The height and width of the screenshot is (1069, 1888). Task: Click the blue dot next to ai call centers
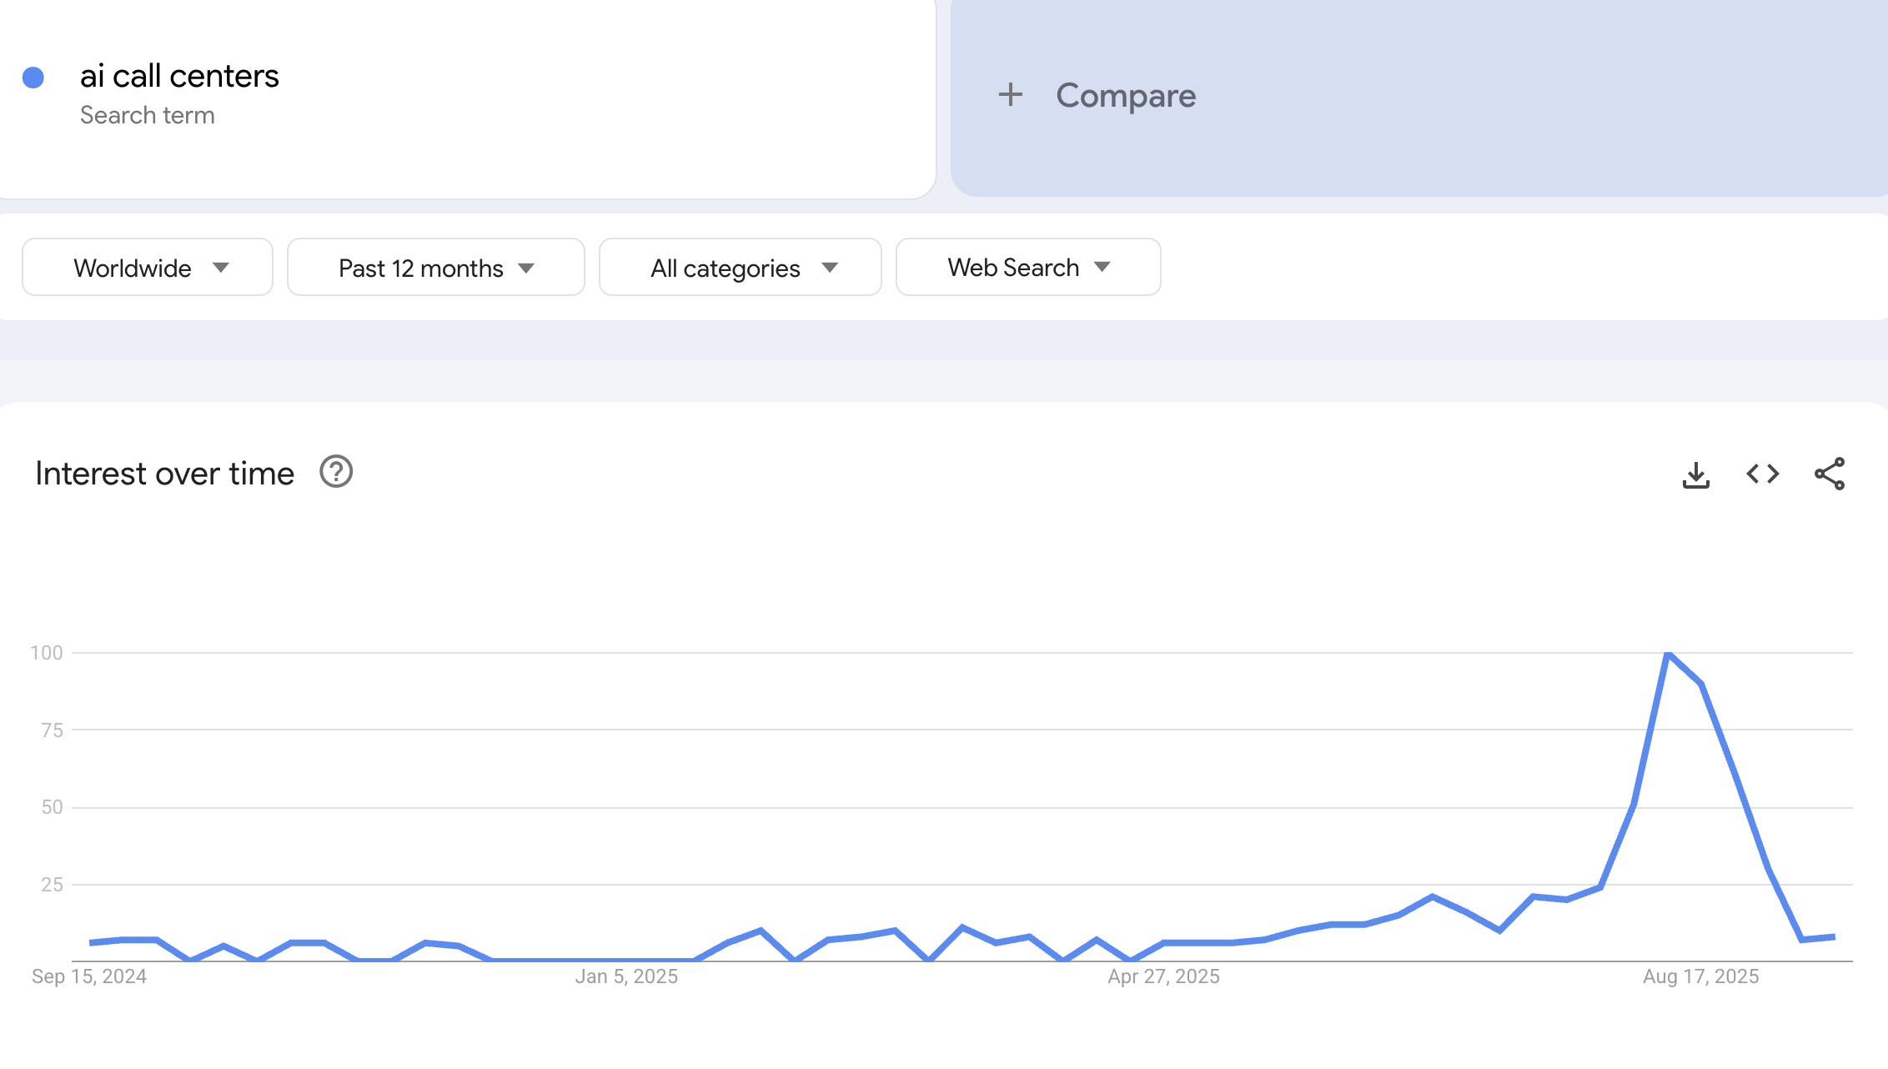(33, 76)
